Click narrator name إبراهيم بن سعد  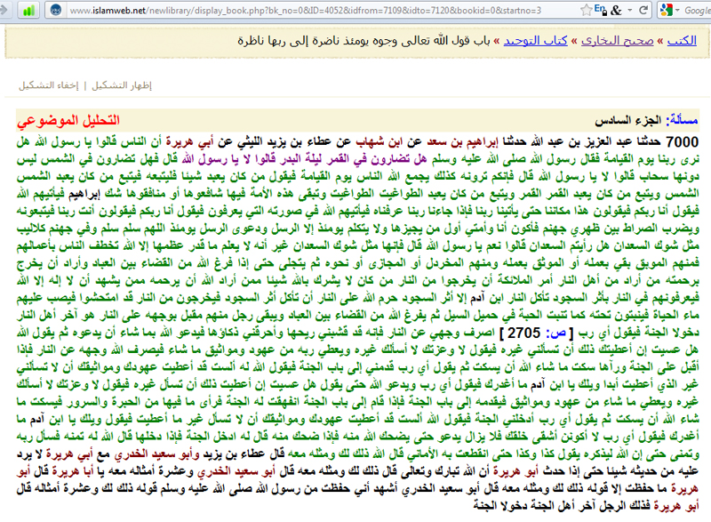click(x=462, y=142)
